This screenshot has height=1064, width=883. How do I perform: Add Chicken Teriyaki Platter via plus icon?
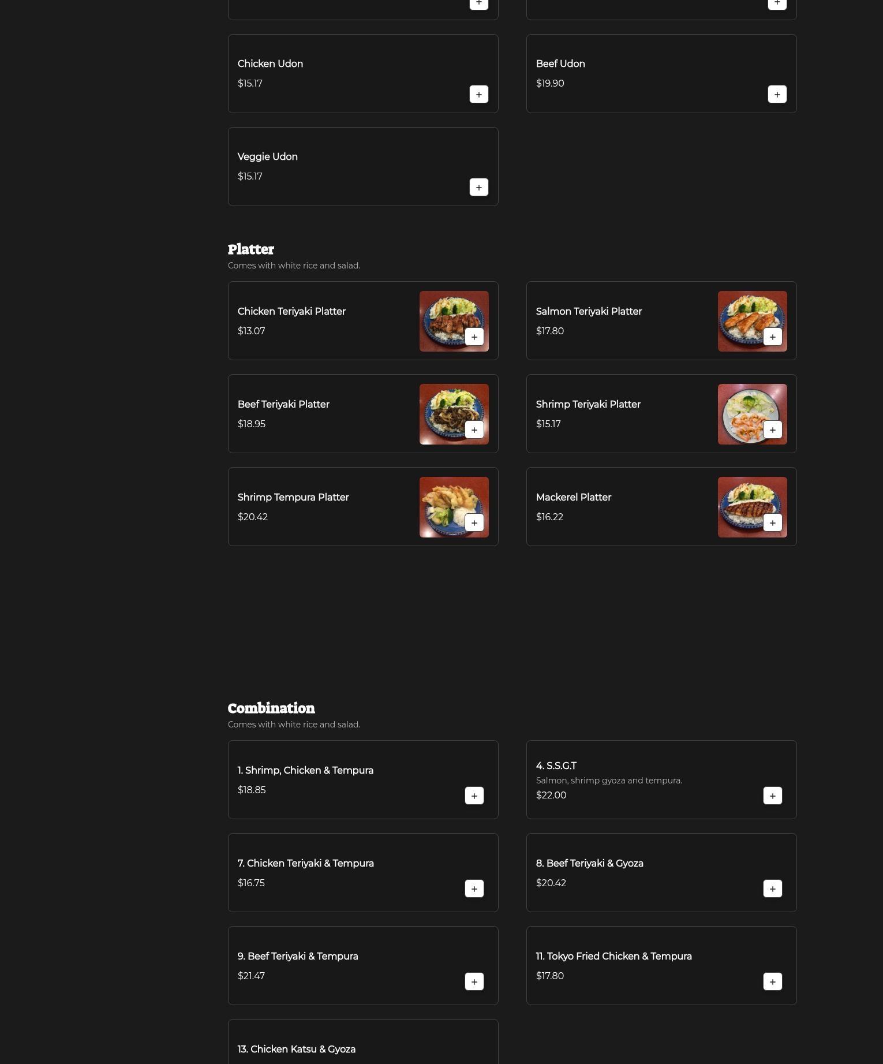tap(474, 337)
